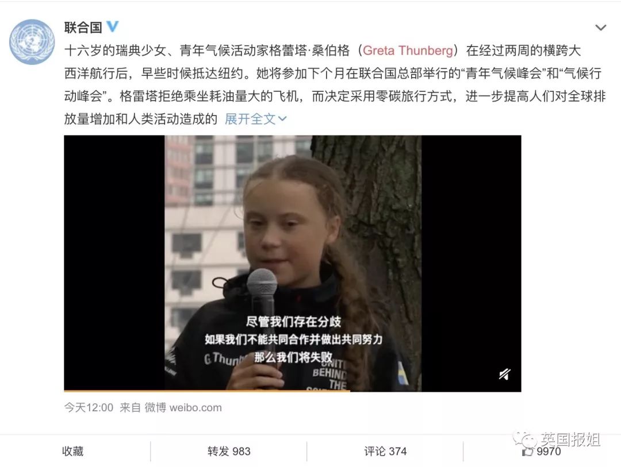The height and width of the screenshot is (467, 621).
Task: Click the left black letterbox of the video
Action: [x=114, y=263]
